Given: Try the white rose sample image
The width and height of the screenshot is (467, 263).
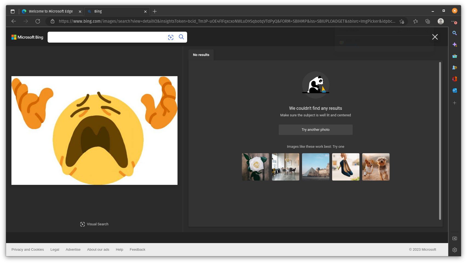Looking at the screenshot, I should [256, 167].
